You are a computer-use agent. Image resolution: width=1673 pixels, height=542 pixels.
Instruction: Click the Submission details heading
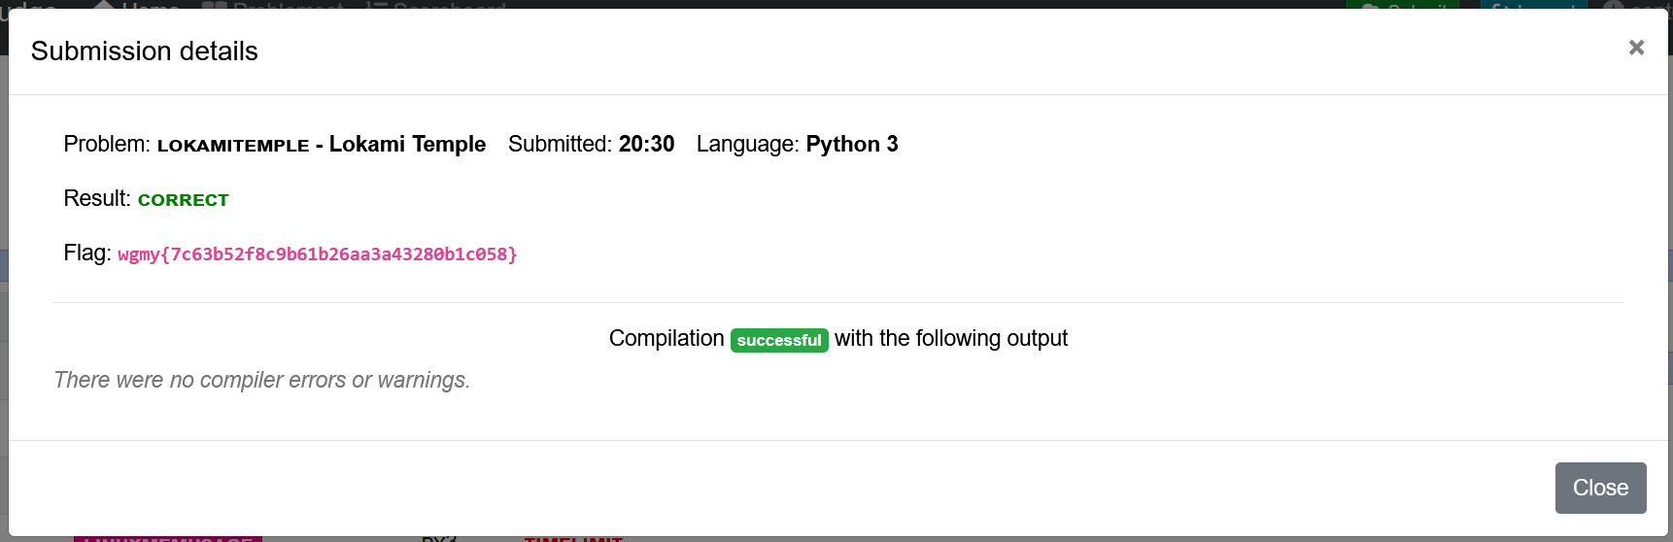pos(145,51)
